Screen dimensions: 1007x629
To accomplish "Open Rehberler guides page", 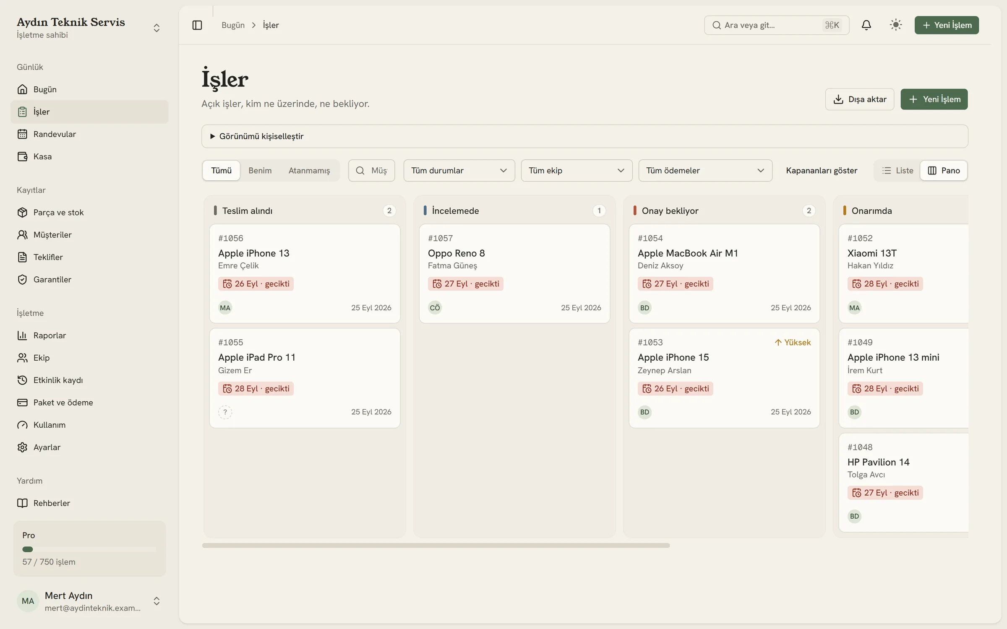I will click(89, 503).
